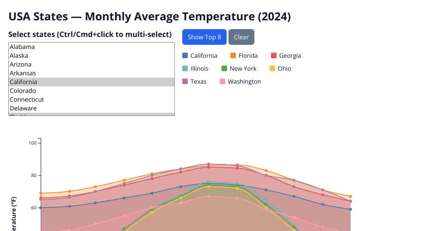Click the Georgia red legend swatch
Viewport: 444px width, 231px height.
[273, 55]
